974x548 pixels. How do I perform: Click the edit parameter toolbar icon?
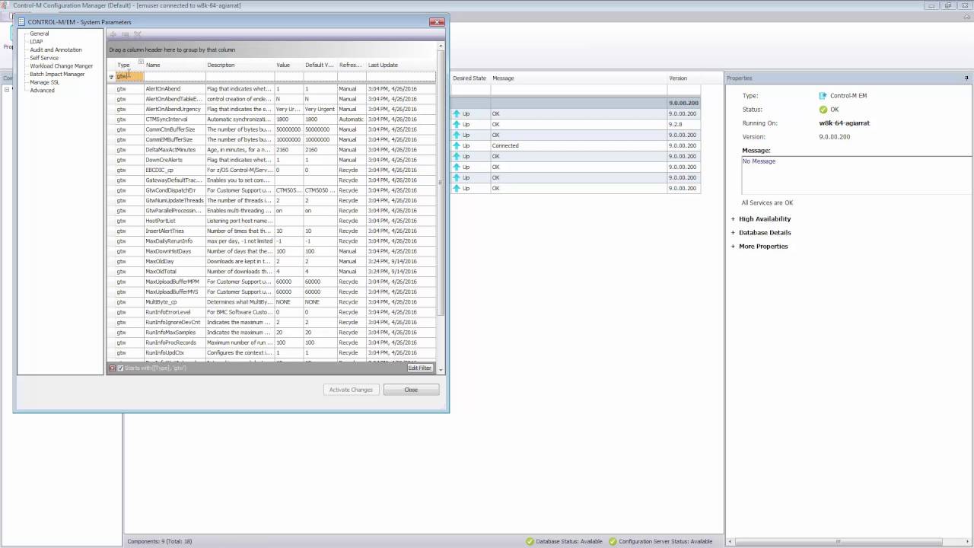click(x=126, y=34)
